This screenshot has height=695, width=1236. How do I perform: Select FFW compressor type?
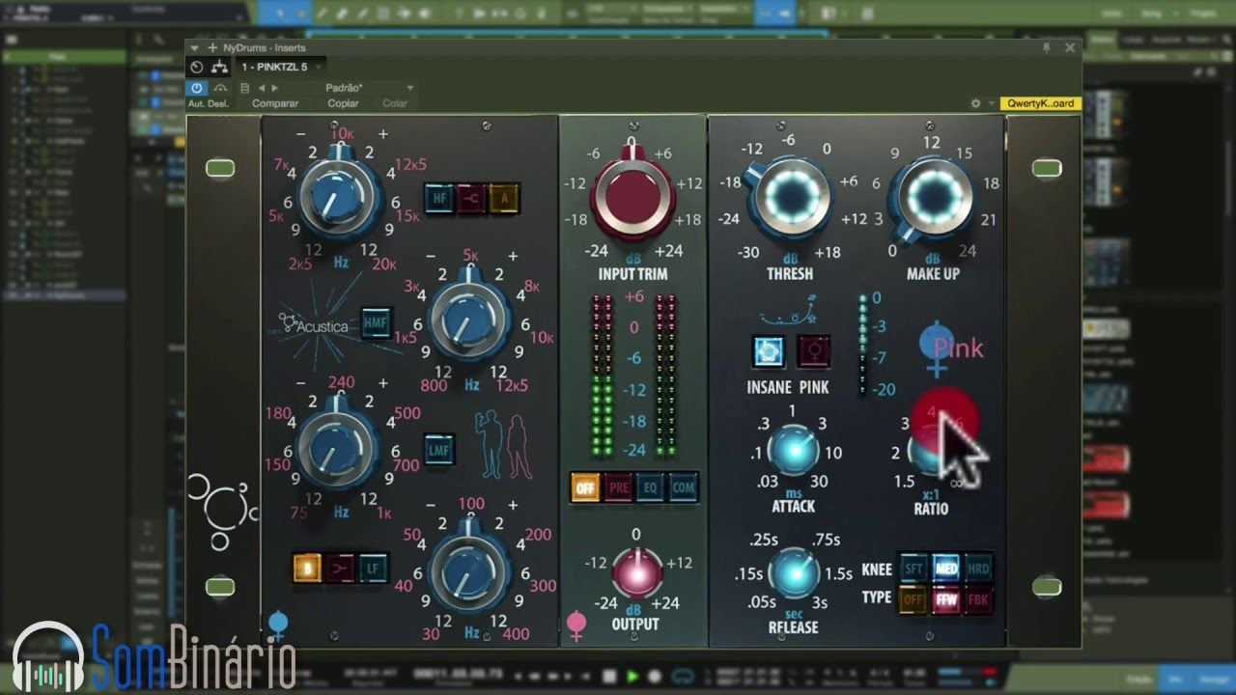click(x=946, y=600)
